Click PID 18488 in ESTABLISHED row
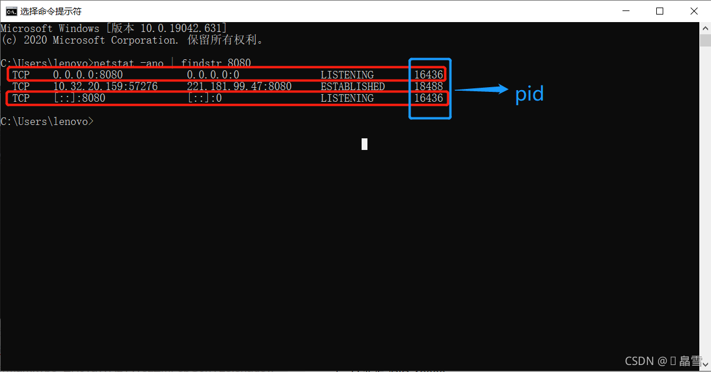 (x=429, y=87)
